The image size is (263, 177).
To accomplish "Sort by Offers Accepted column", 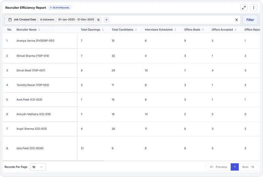I will [x=236, y=30].
